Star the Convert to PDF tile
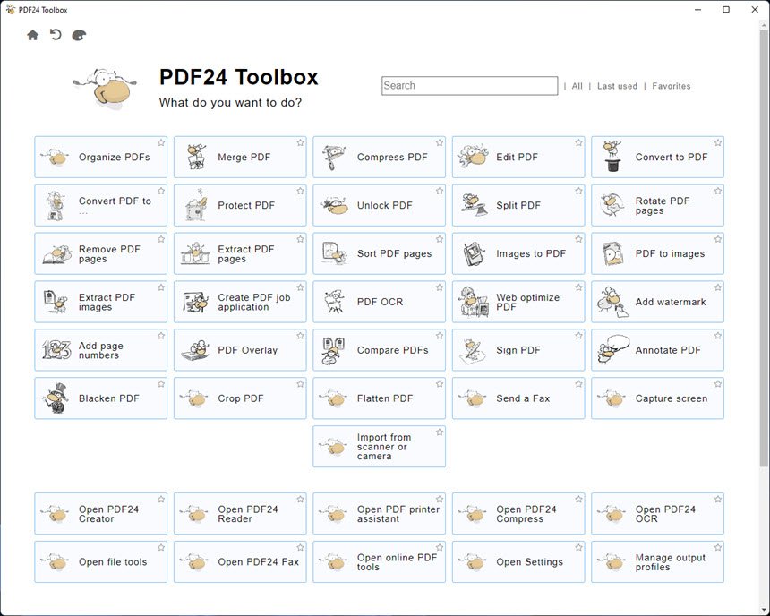770x616 pixels. pos(718,142)
